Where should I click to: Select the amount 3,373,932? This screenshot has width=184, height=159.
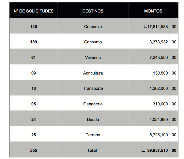pyautogui.click(x=158, y=42)
